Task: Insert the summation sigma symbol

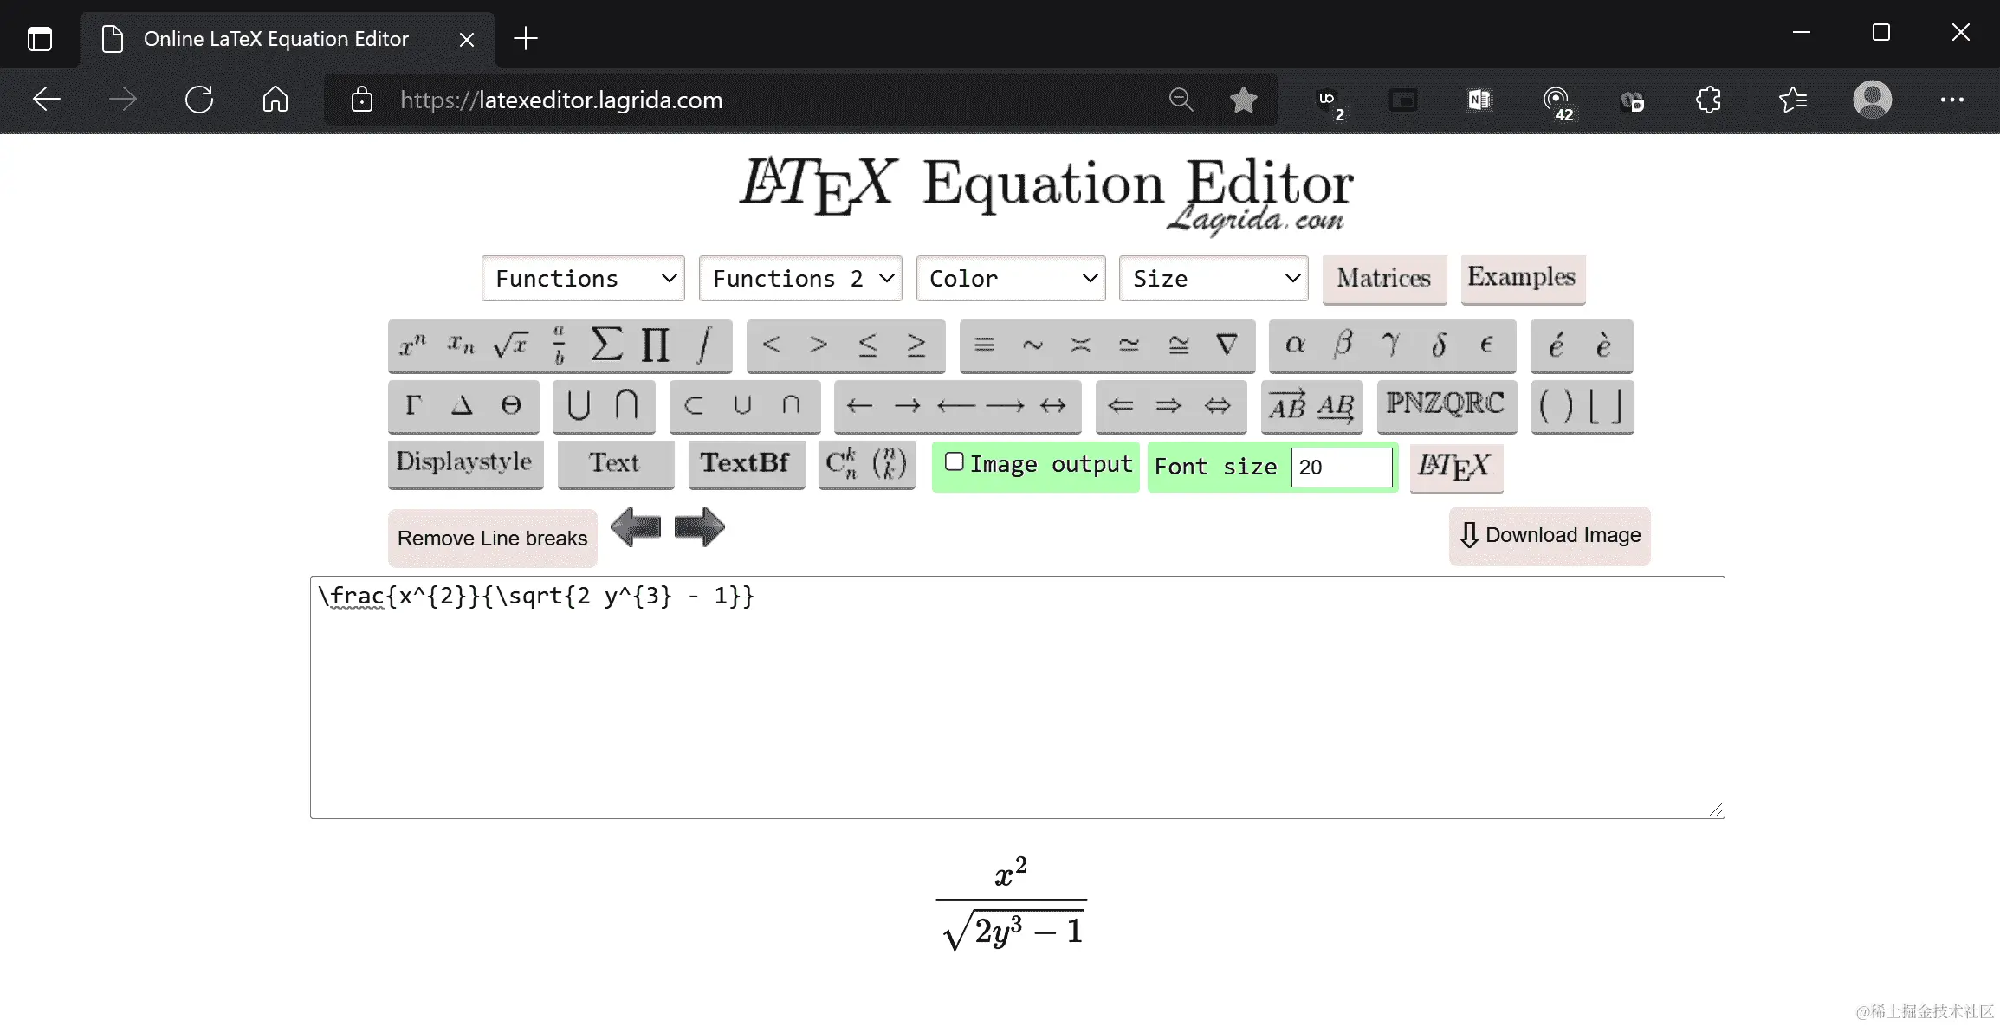Action: [606, 345]
